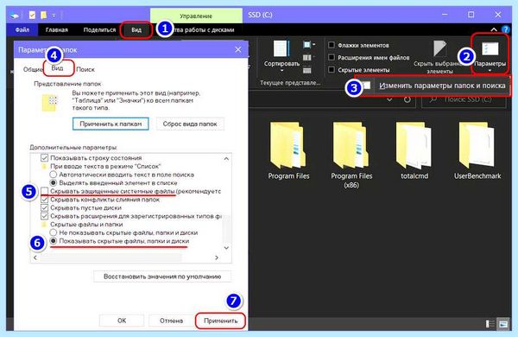Click the list scroll down arrow
Viewport: 518px width, 337px height.
[226, 248]
